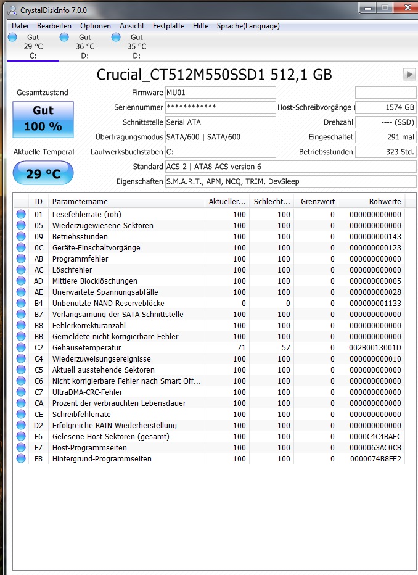This screenshot has height=575, width=418.
Task: Click raw value 0000C4C4BAEC
Action: coord(375,436)
